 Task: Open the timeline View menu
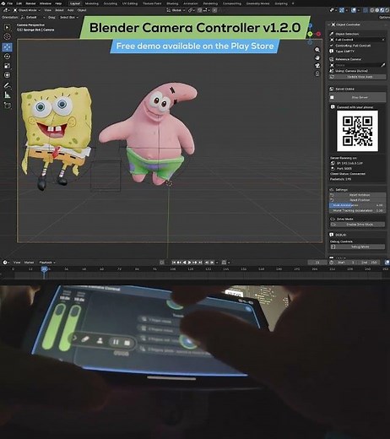[x=17, y=263]
